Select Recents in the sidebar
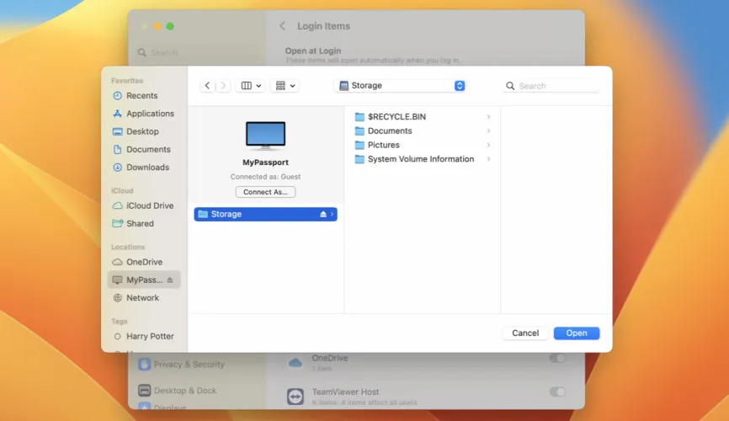 (x=141, y=96)
